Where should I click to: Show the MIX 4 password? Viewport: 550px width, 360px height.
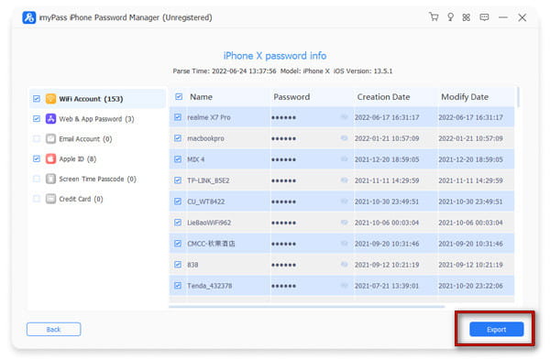[x=344, y=159]
